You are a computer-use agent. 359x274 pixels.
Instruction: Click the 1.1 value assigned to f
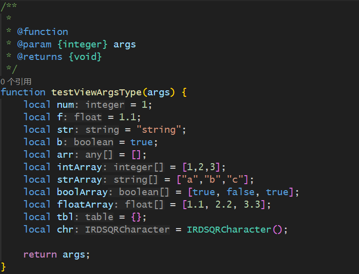127,117
